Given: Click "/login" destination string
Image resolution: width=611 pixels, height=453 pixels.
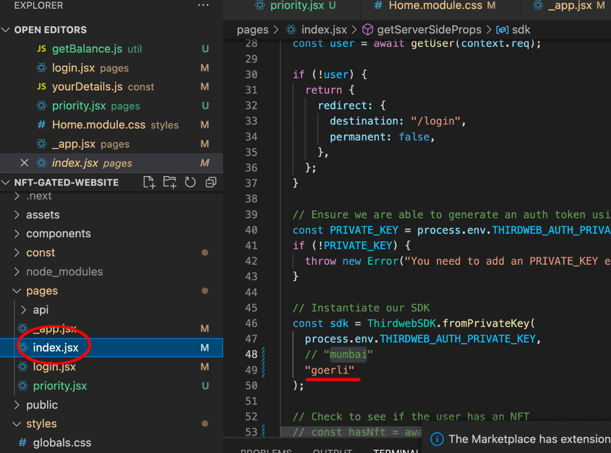Looking at the screenshot, I should click(x=436, y=121).
